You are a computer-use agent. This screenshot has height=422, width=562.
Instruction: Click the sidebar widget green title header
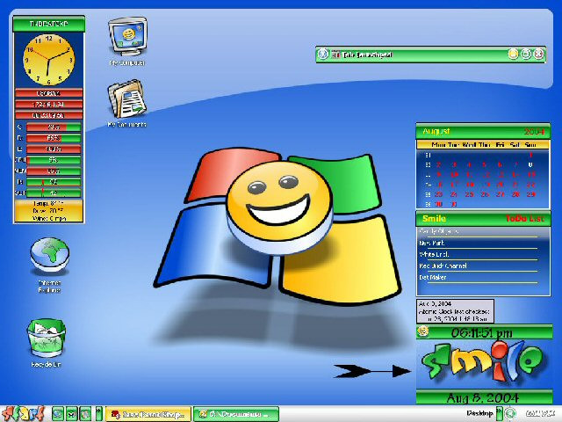(49, 24)
